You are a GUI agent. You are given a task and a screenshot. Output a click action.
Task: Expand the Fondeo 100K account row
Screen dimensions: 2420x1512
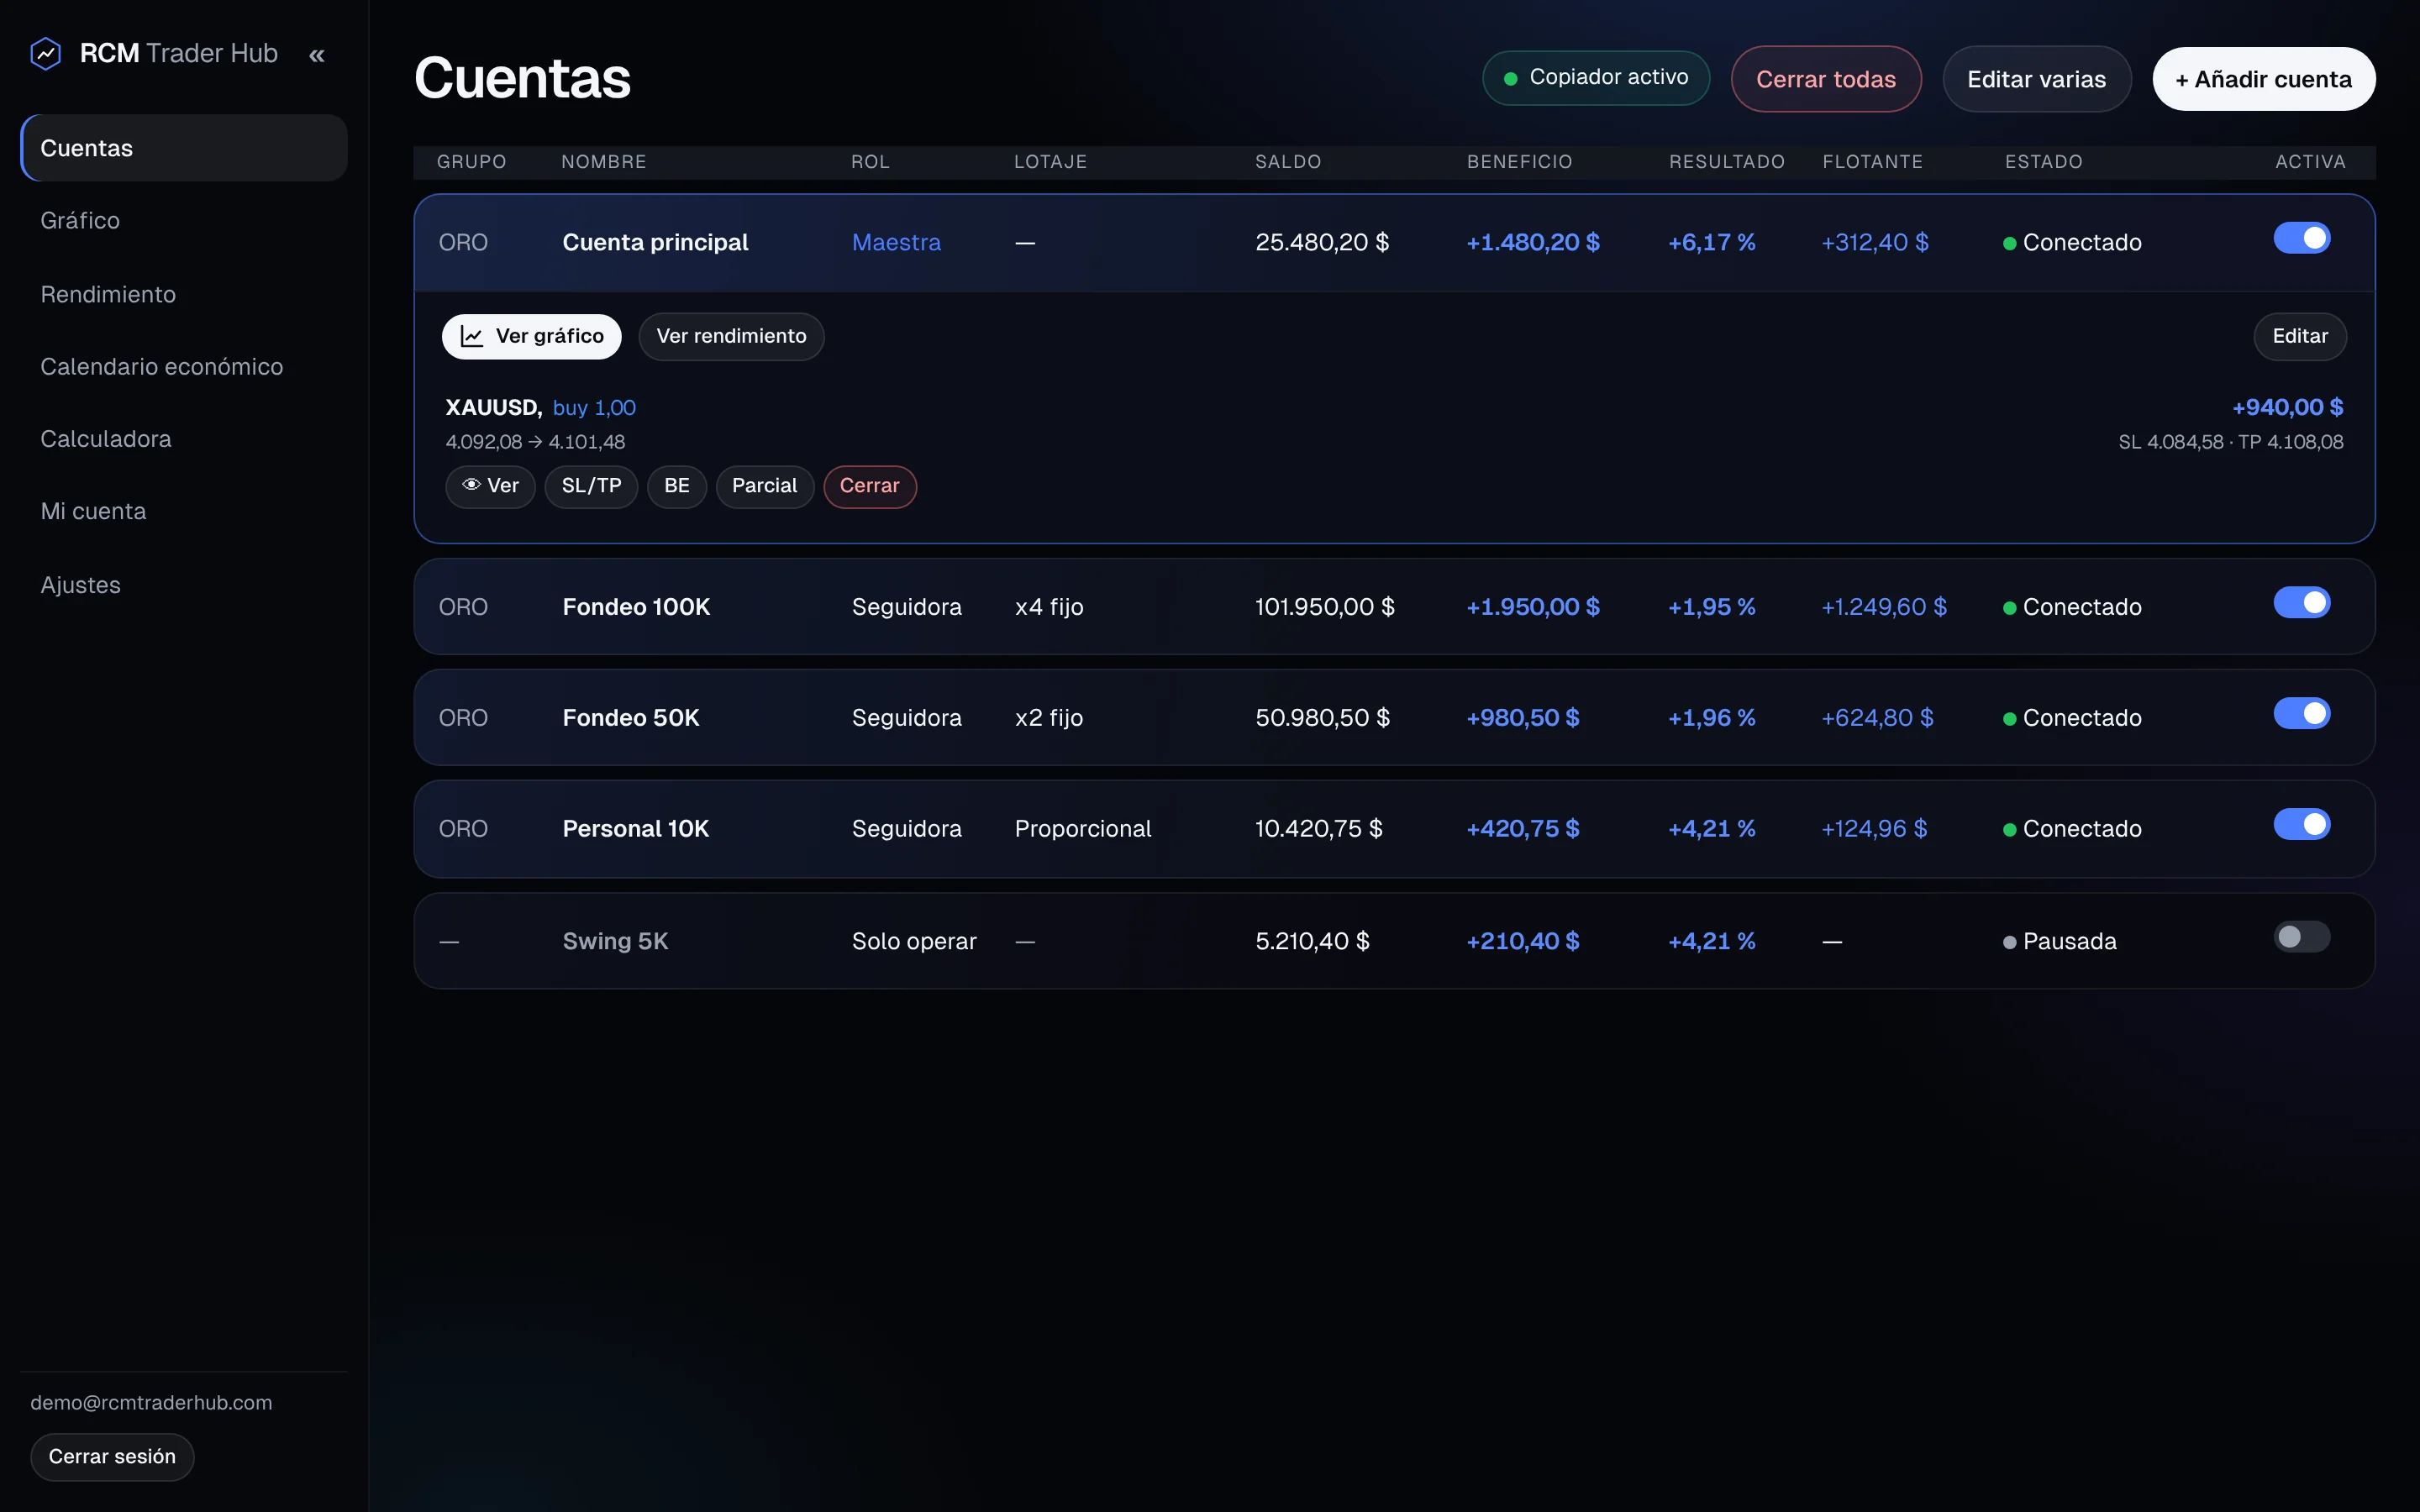click(x=1394, y=607)
